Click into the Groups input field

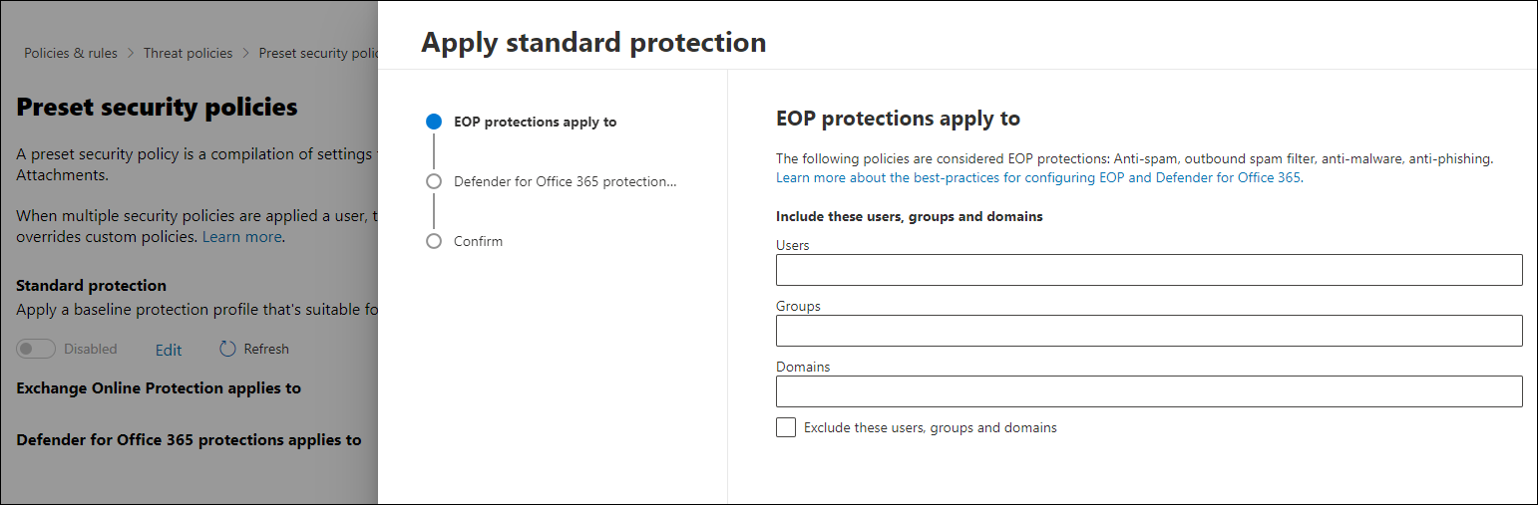(x=1148, y=331)
